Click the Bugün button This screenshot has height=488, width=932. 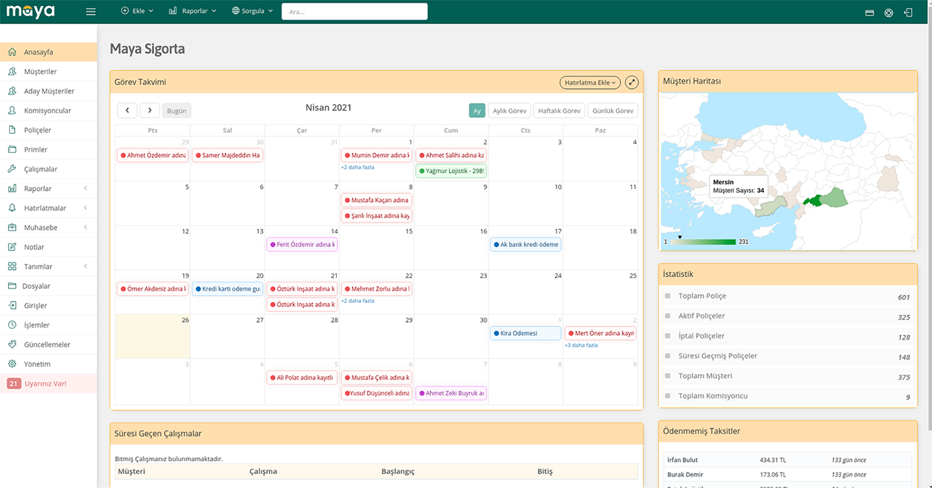pos(176,111)
